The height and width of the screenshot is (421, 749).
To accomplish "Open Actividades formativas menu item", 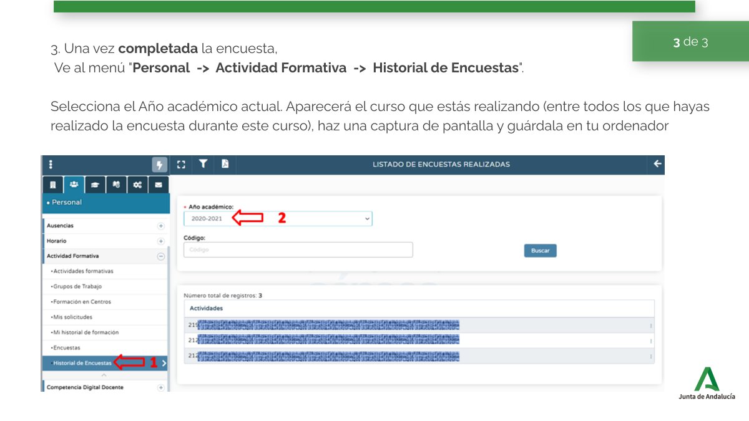I will (x=105, y=271).
